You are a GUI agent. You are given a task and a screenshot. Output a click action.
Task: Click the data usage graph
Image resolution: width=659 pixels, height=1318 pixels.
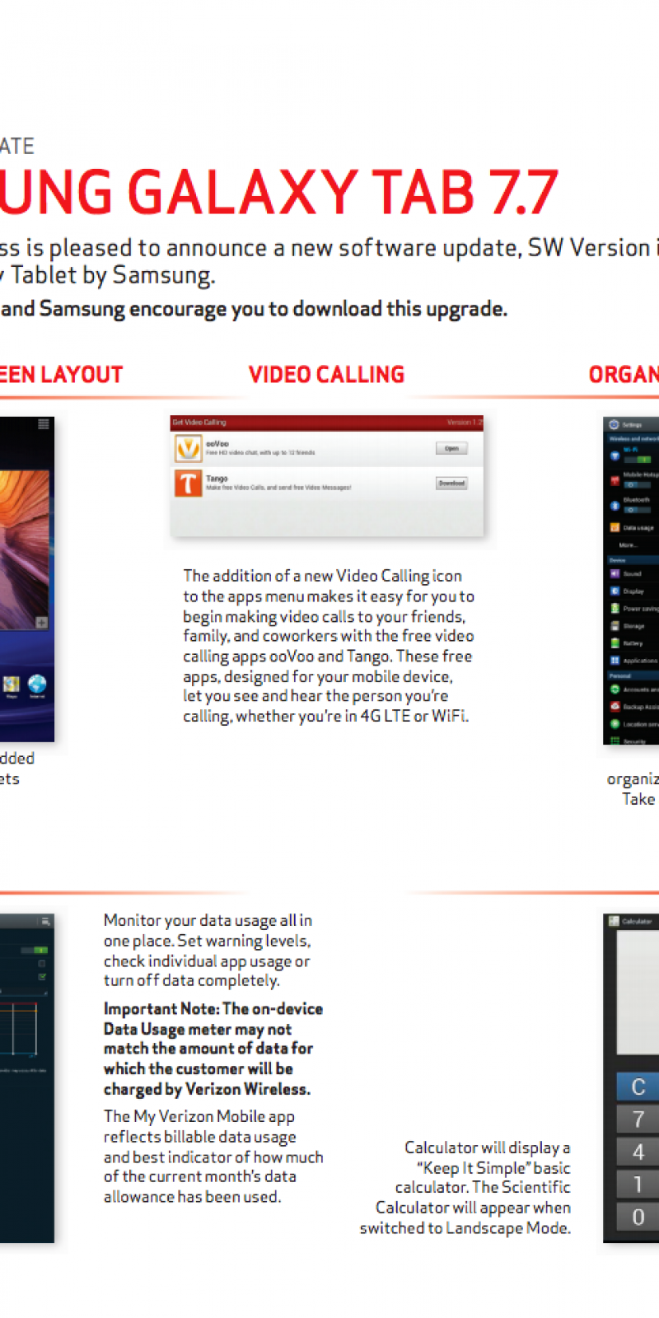(19, 1030)
